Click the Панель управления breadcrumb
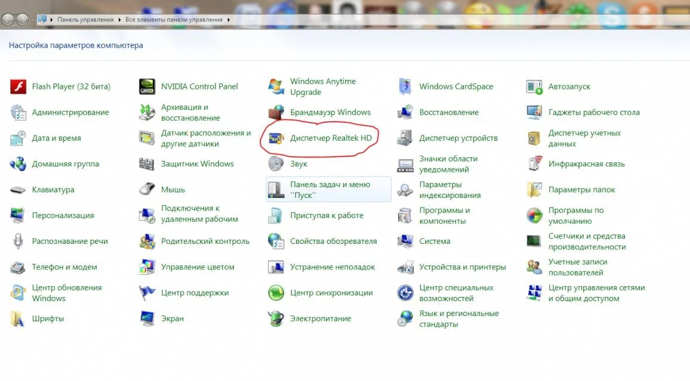 tap(85, 20)
